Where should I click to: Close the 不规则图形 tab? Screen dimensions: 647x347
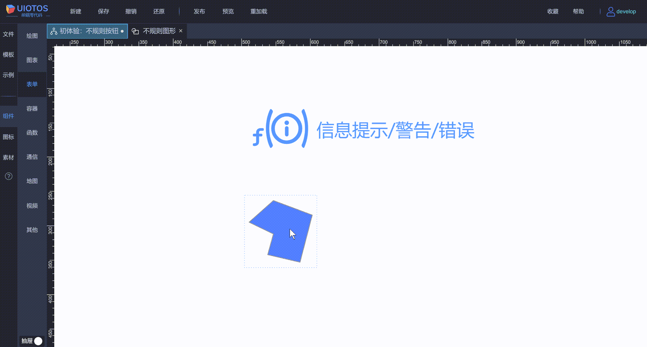coord(180,31)
